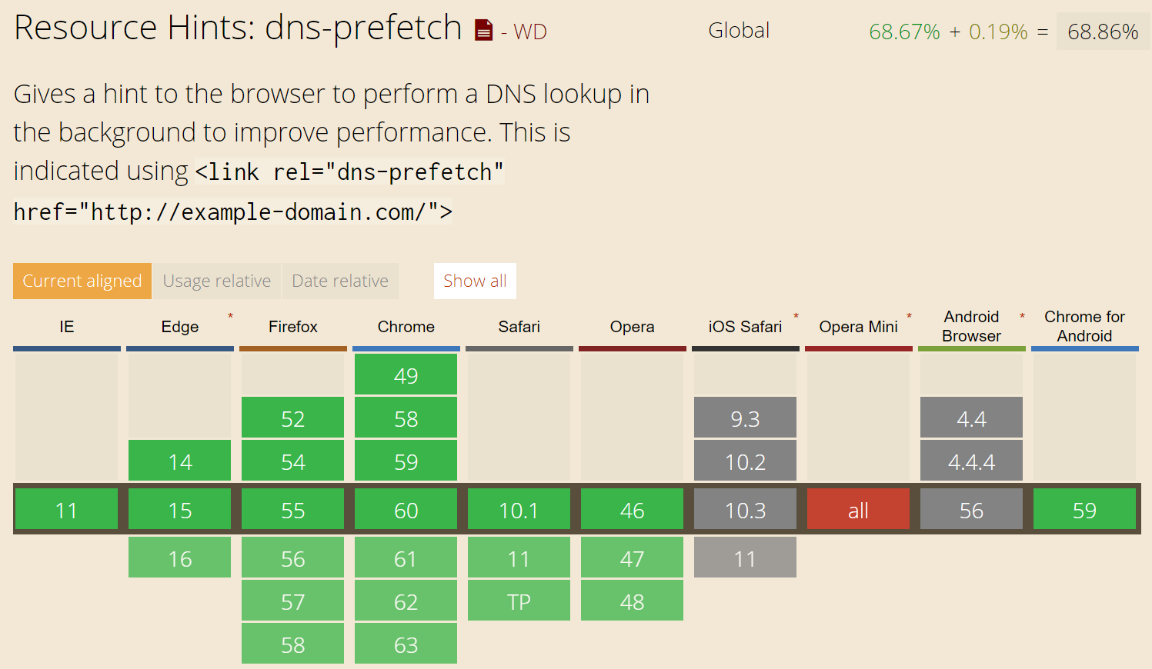Click the asterisk beside Opera Mini
The width and height of the screenshot is (1152, 669).
909,314
